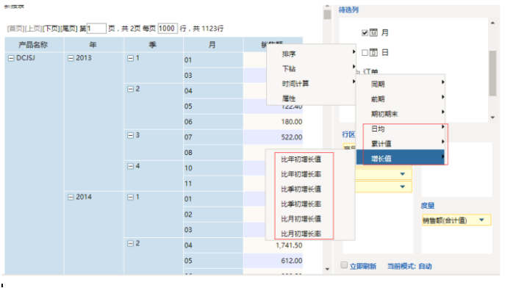Image resolution: width=513 pixels, height=288 pixels.
Task: Choose 比季初增长值
Action: (x=301, y=189)
